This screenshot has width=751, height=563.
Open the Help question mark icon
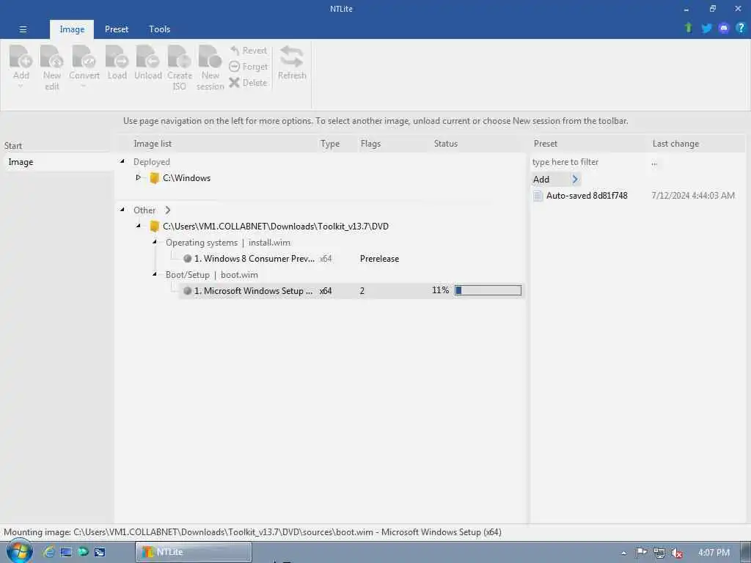tap(741, 28)
